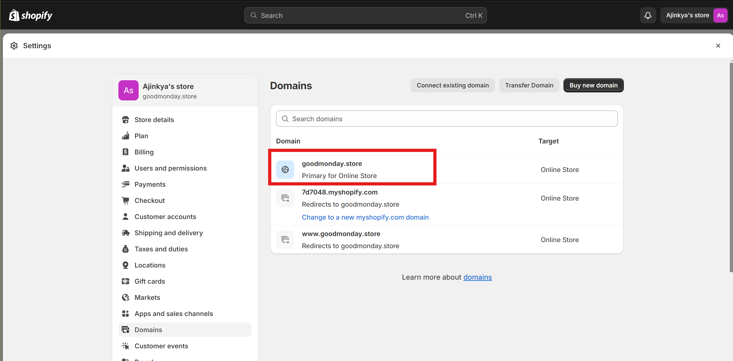Image resolution: width=733 pixels, height=361 pixels.
Task: Select the Domains menu item
Action: click(185, 330)
